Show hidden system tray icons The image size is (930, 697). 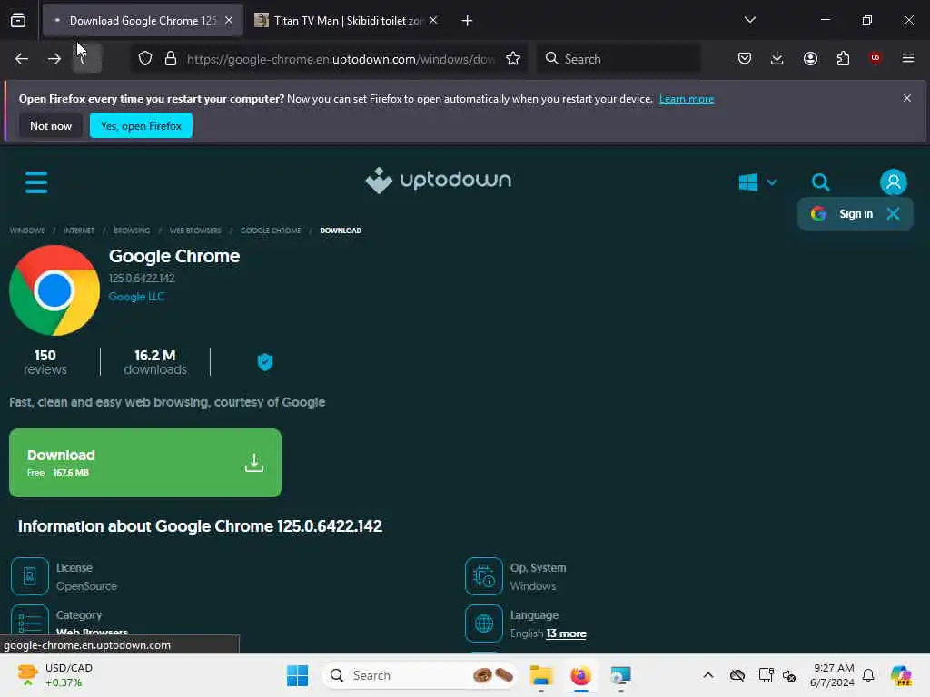(708, 675)
